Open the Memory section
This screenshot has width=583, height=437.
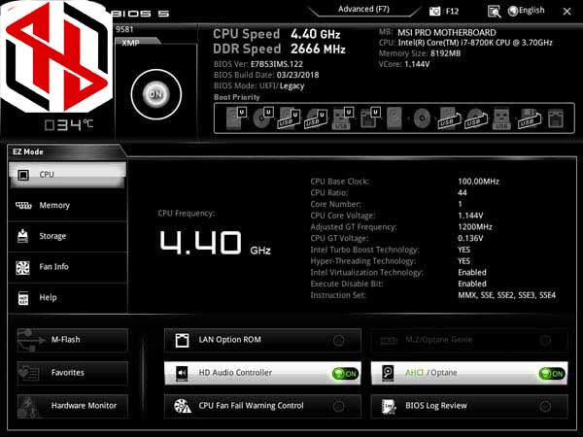tap(67, 205)
